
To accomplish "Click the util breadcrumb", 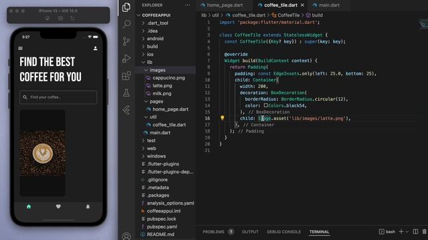I will pos(215,15).
